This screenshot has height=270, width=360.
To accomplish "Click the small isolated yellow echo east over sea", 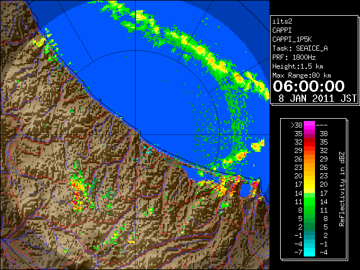I will 258,145.
